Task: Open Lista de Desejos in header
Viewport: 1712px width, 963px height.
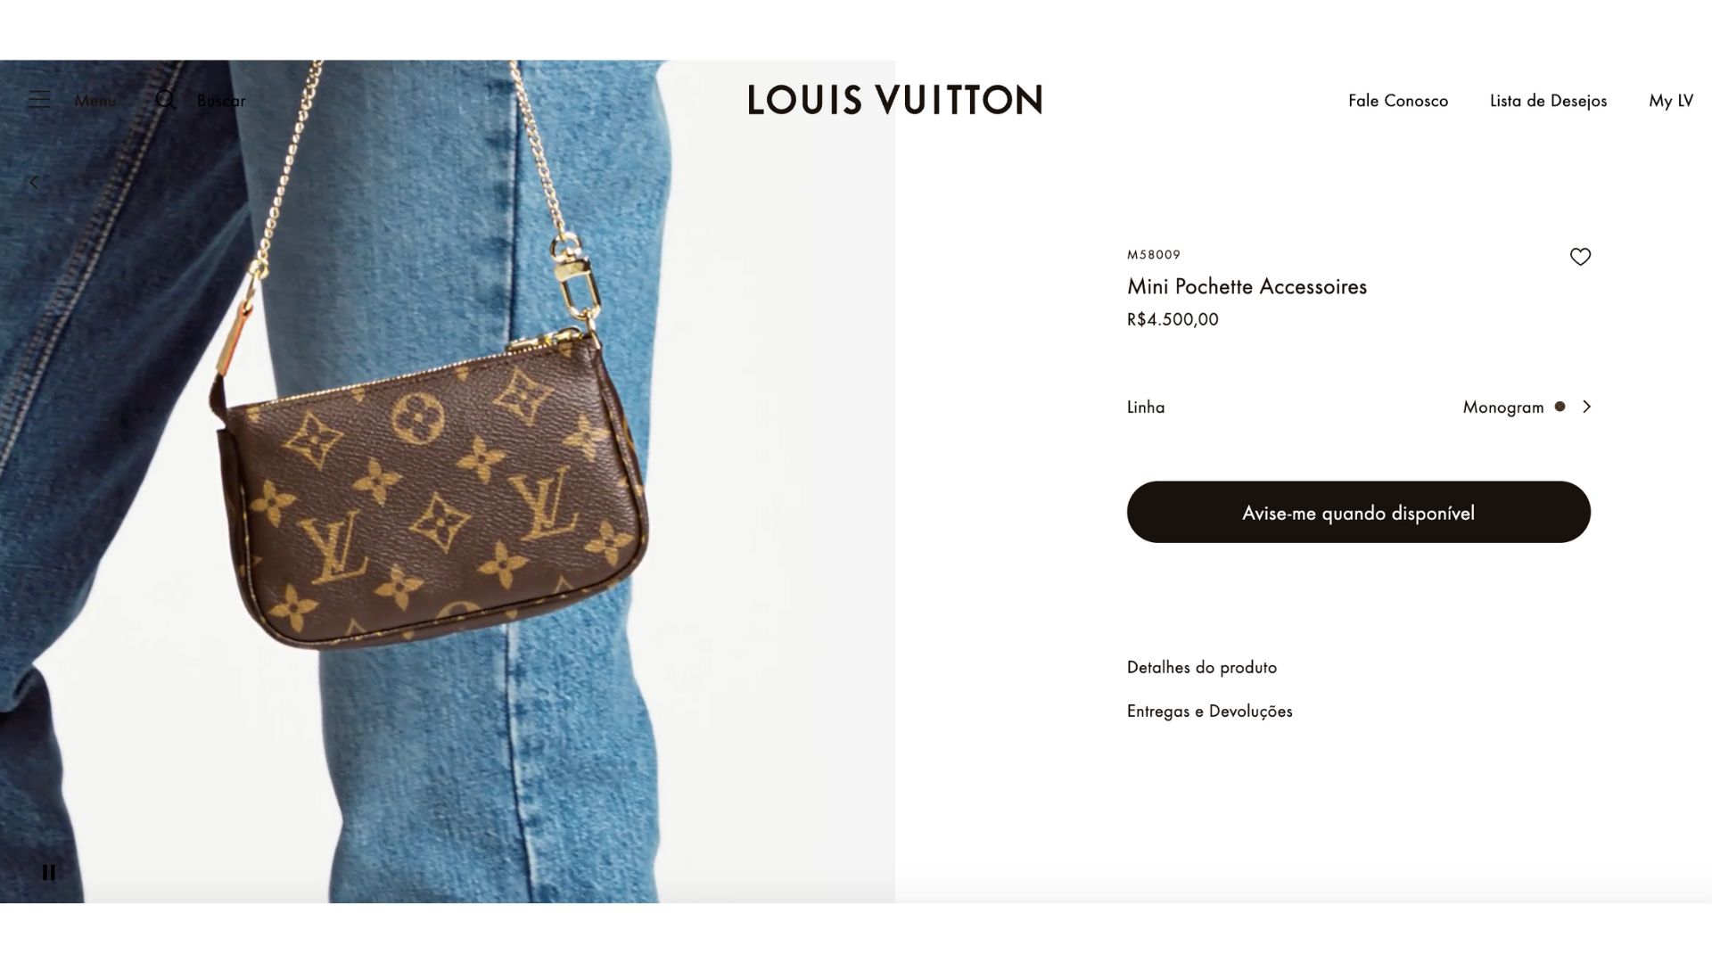Action: pos(1549,101)
